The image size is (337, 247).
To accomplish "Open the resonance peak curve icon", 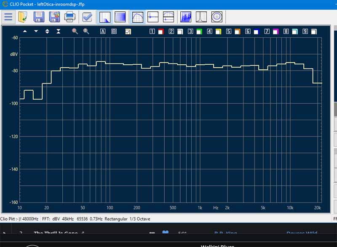I will [201, 17].
